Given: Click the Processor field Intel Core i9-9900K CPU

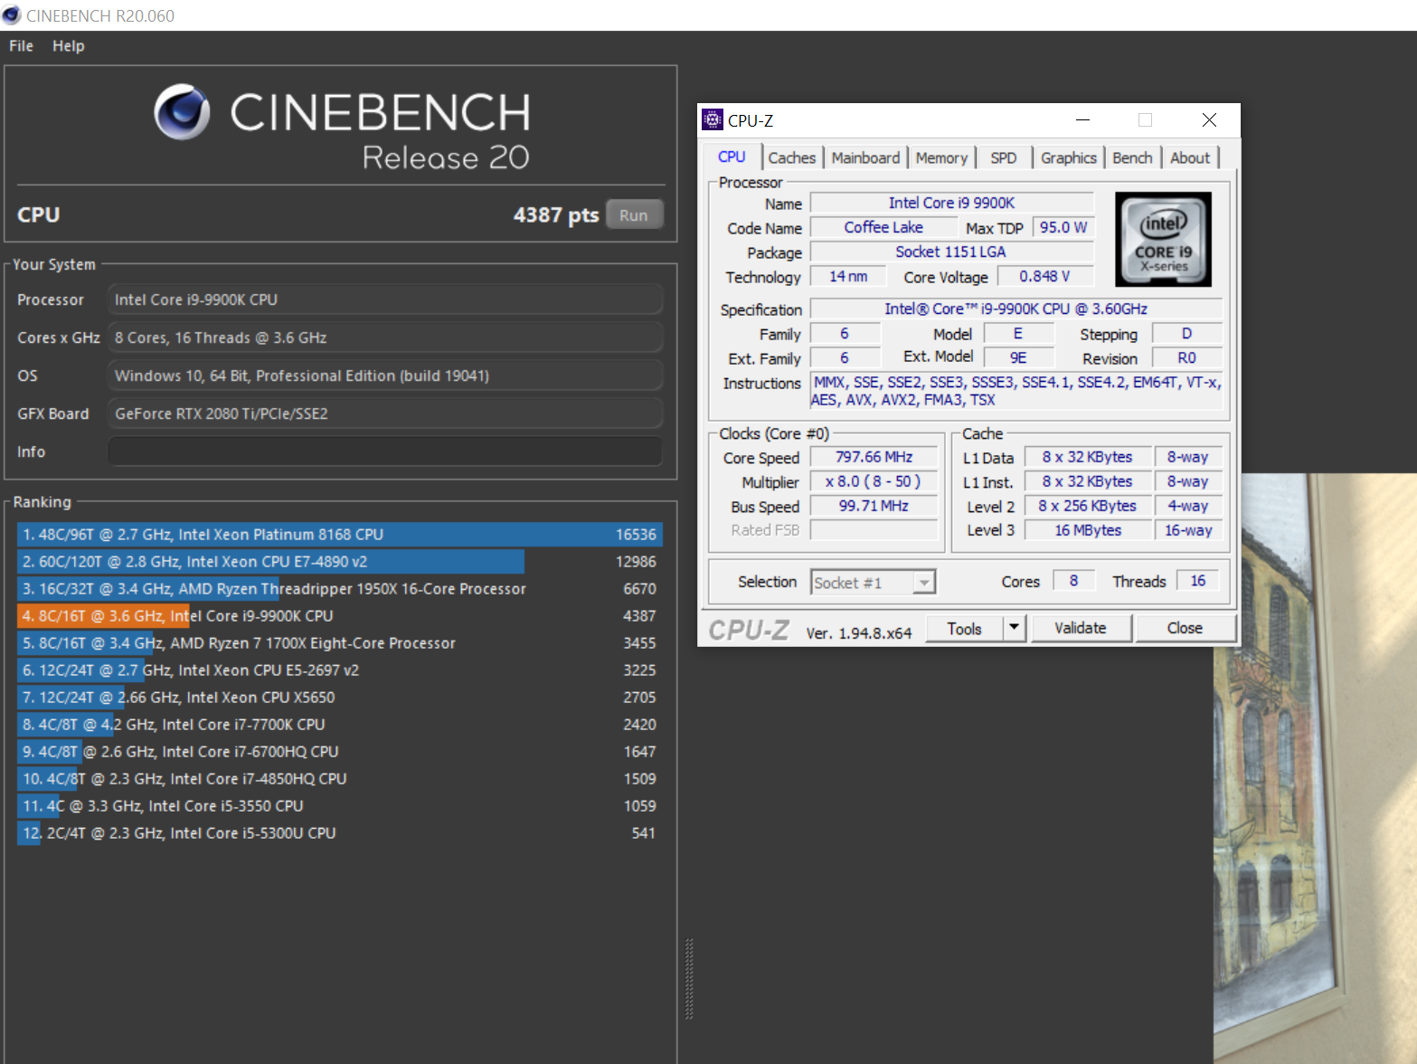Looking at the screenshot, I should (385, 299).
